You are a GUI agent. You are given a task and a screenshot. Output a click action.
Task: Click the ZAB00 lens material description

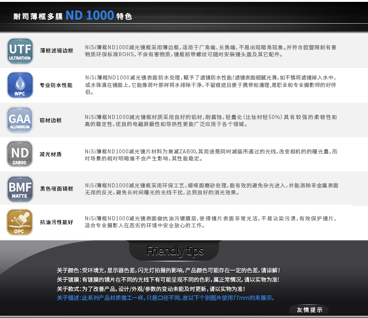click(211, 155)
